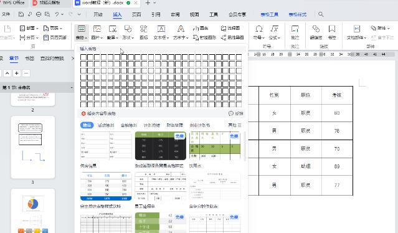Insert a 书签 bookmark

[332, 32]
